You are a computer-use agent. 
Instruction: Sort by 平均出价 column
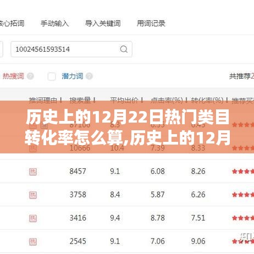coord(126,101)
